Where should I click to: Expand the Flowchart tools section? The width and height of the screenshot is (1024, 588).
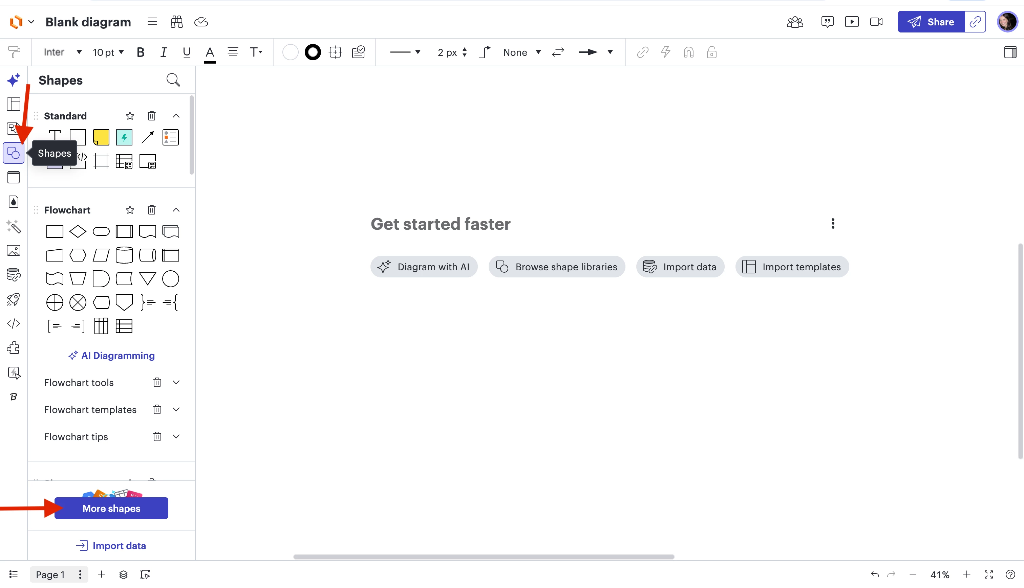(x=176, y=382)
